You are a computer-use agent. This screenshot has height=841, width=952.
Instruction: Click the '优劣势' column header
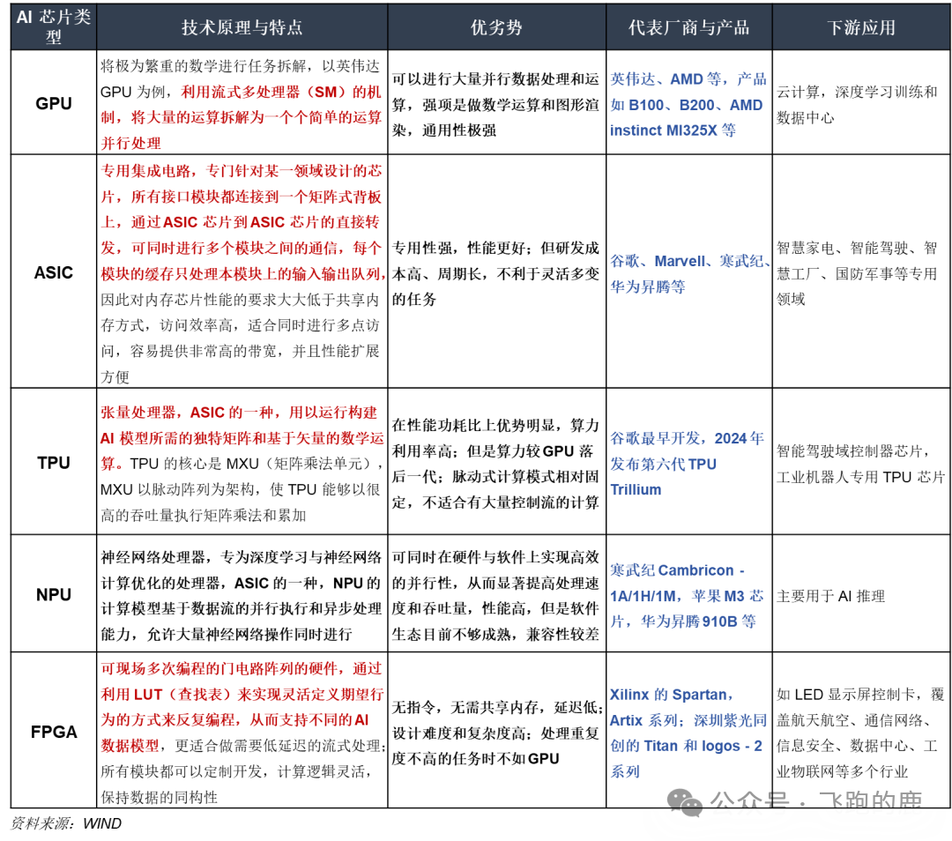click(x=496, y=27)
